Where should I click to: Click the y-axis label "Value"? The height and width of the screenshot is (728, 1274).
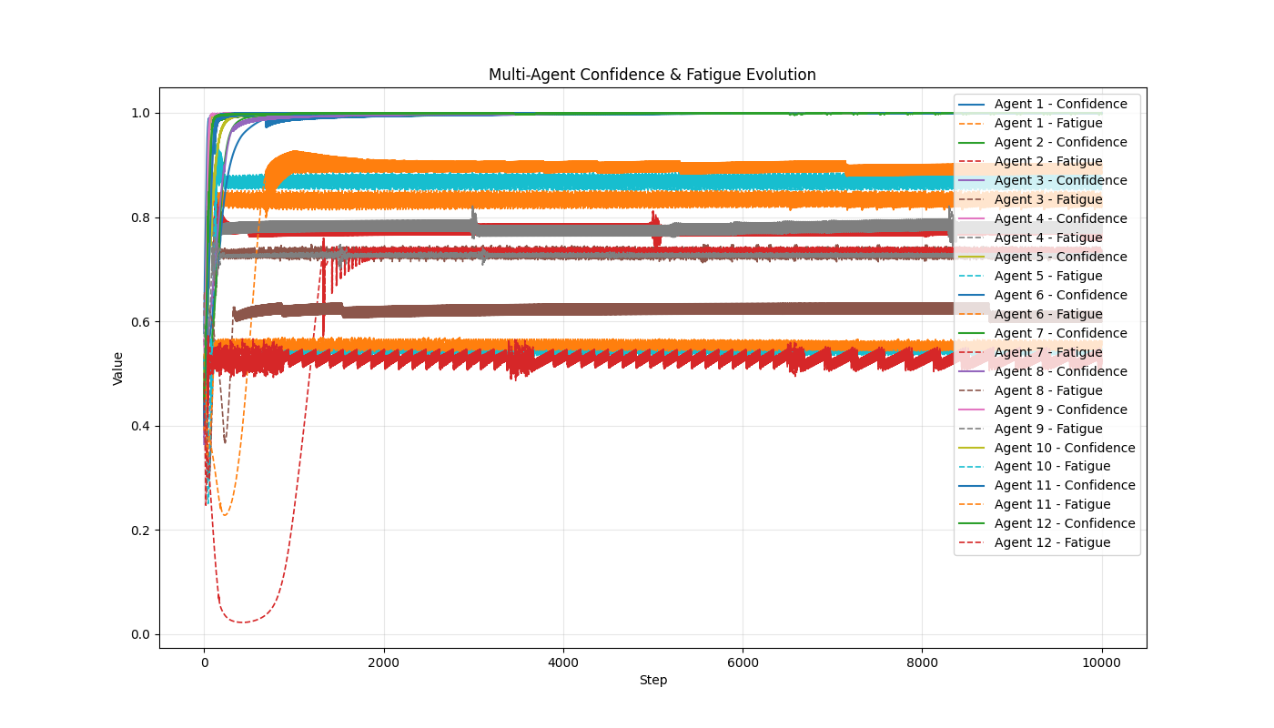pos(118,369)
